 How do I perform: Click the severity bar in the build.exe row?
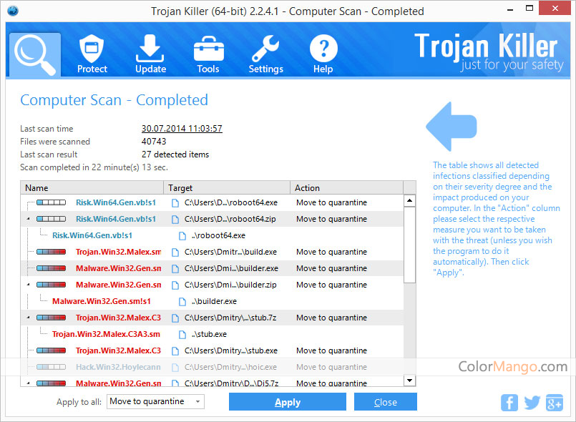click(x=51, y=252)
